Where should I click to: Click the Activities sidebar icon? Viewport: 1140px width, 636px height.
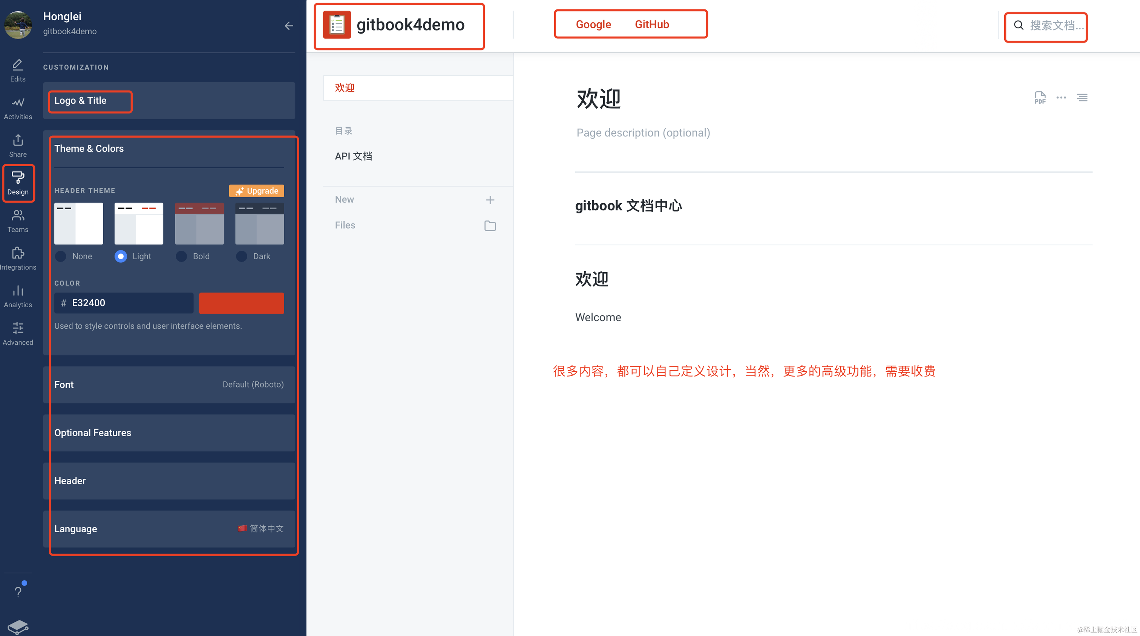(18, 107)
